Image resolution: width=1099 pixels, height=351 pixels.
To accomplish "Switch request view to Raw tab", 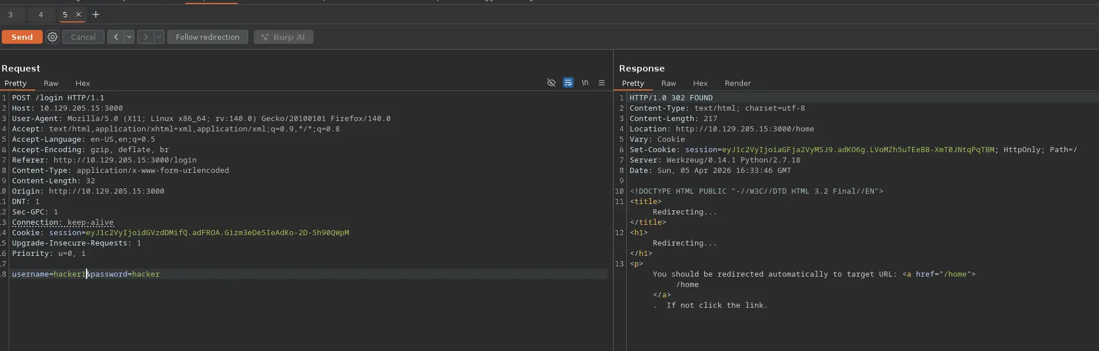I will (x=51, y=83).
